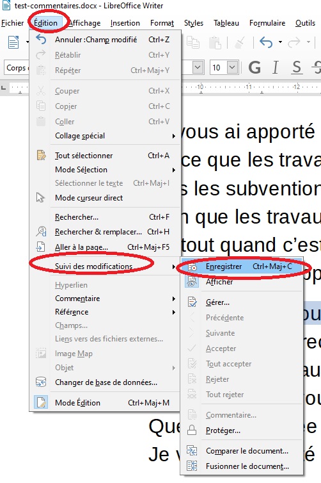Toggle bold with the G button
Viewport: 321px width, 483px height.
click(x=254, y=67)
